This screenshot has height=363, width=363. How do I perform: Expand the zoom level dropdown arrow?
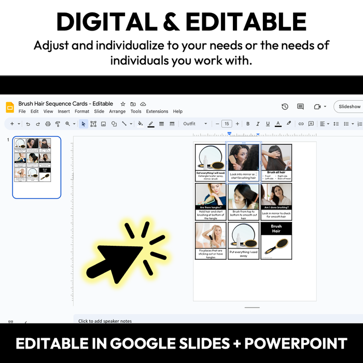[74, 124]
